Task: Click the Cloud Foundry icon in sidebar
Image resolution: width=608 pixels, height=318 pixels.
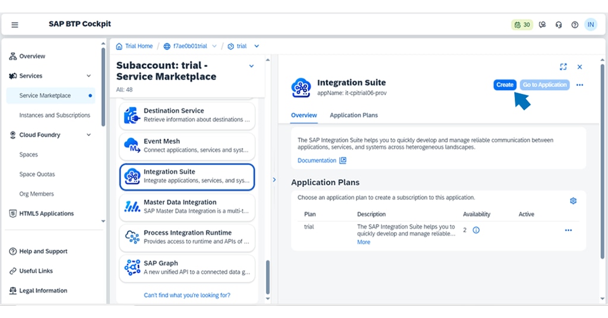Action: point(13,135)
